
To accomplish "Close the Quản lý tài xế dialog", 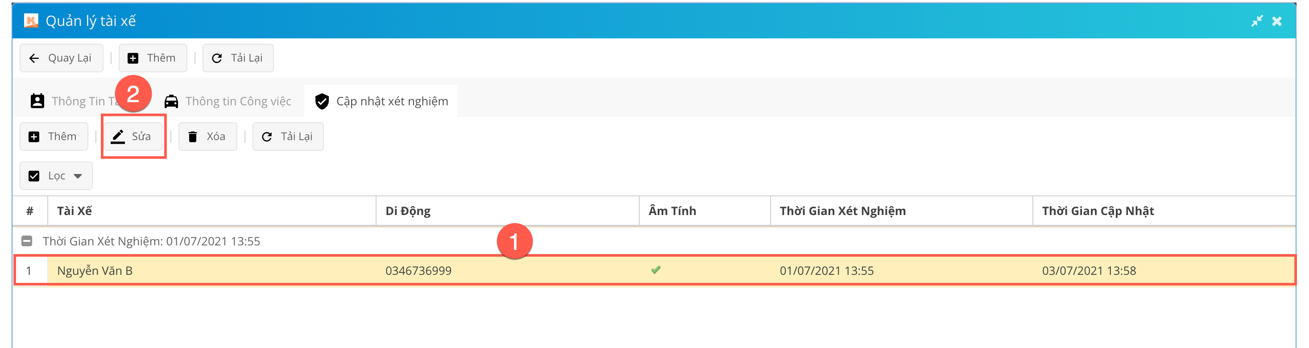I will click(1277, 21).
